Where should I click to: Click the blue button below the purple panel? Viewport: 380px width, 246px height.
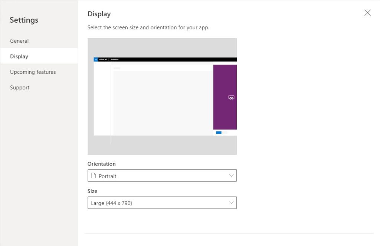219,132
